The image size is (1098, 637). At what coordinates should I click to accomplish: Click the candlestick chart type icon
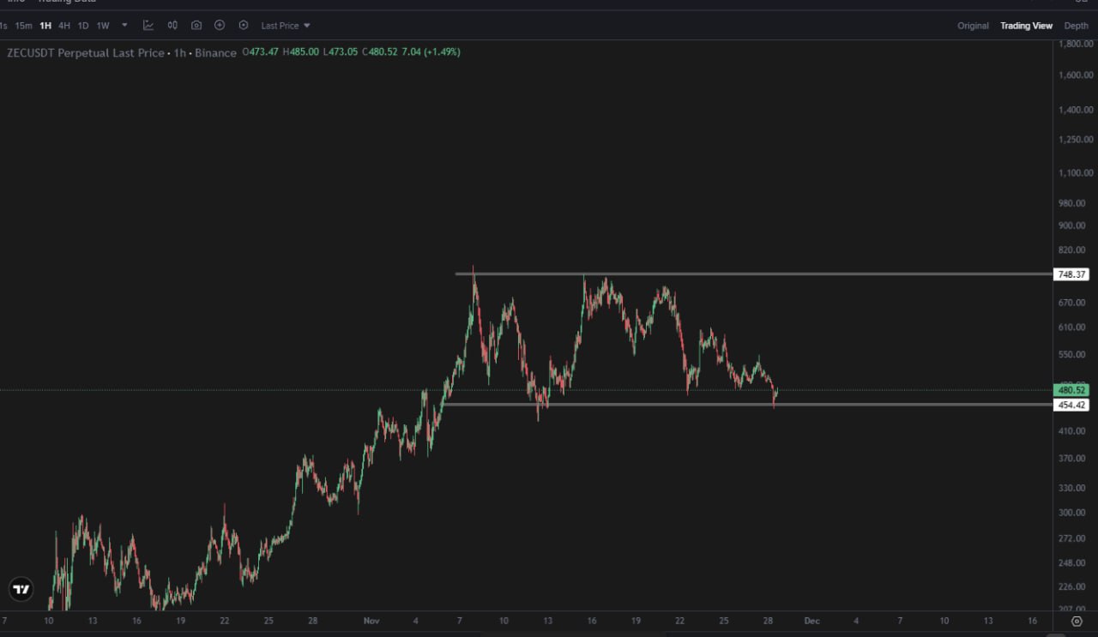coord(172,26)
